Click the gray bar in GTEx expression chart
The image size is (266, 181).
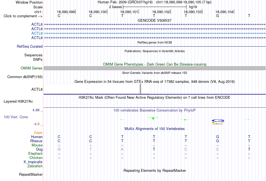point(140,89)
